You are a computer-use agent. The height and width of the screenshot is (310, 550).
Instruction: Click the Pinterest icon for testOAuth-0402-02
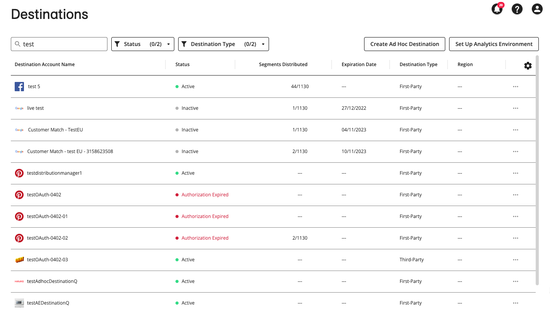pos(19,238)
